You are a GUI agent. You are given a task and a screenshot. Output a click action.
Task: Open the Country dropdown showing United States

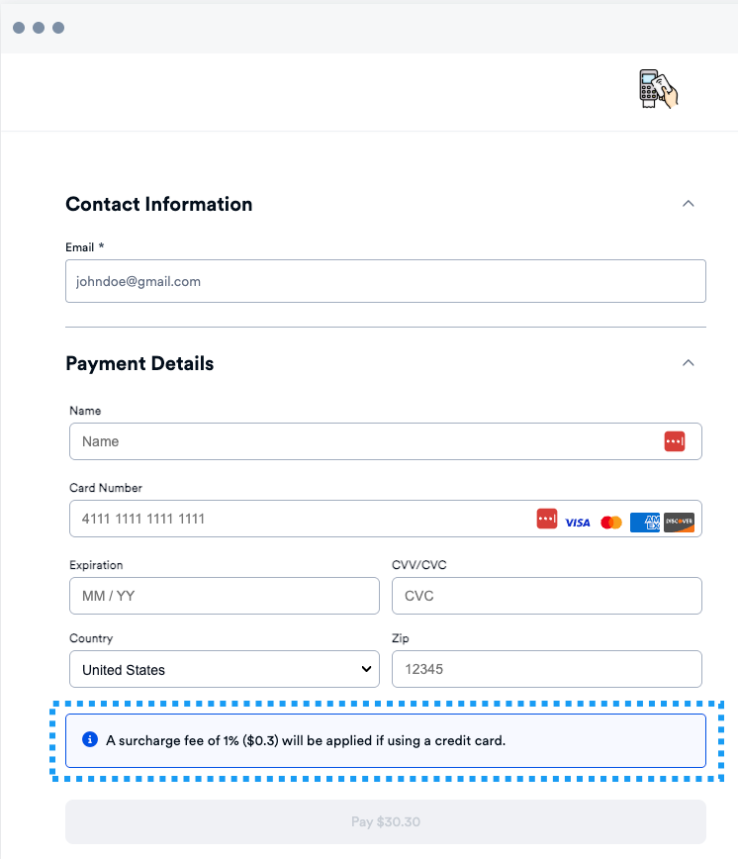(x=225, y=669)
